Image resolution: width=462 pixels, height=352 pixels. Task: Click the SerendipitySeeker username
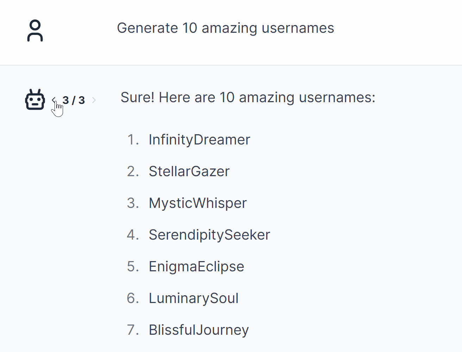(x=209, y=235)
